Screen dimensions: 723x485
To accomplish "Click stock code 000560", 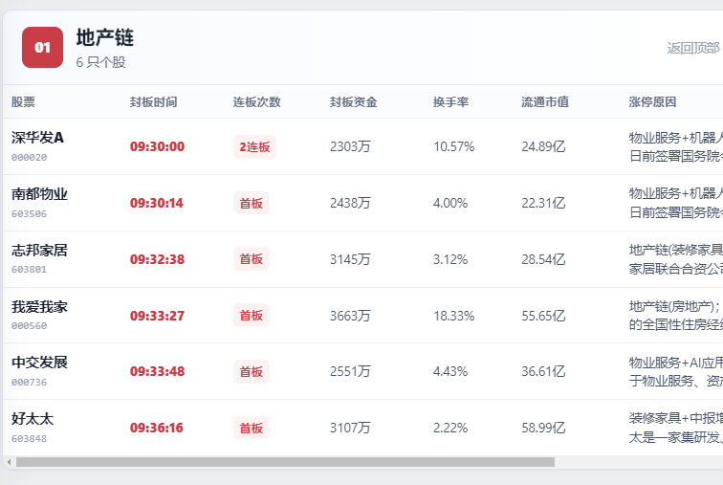I will pyautogui.click(x=29, y=326).
